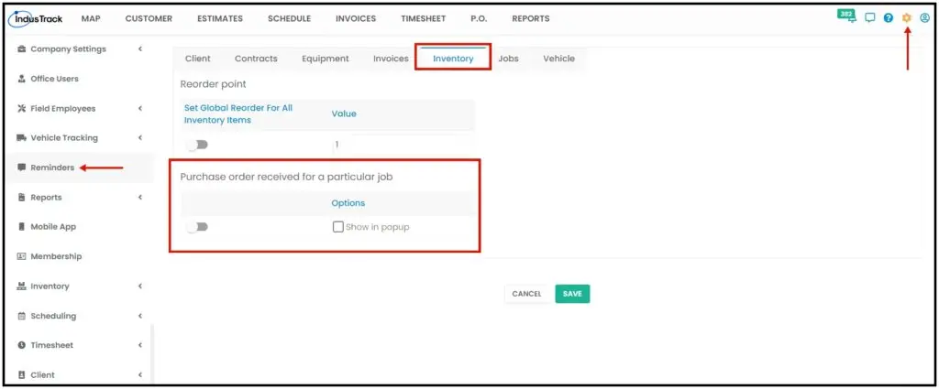Click the Timesheet clock icon in sidebar
Image resolution: width=939 pixels, height=389 pixels.
click(x=22, y=345)
